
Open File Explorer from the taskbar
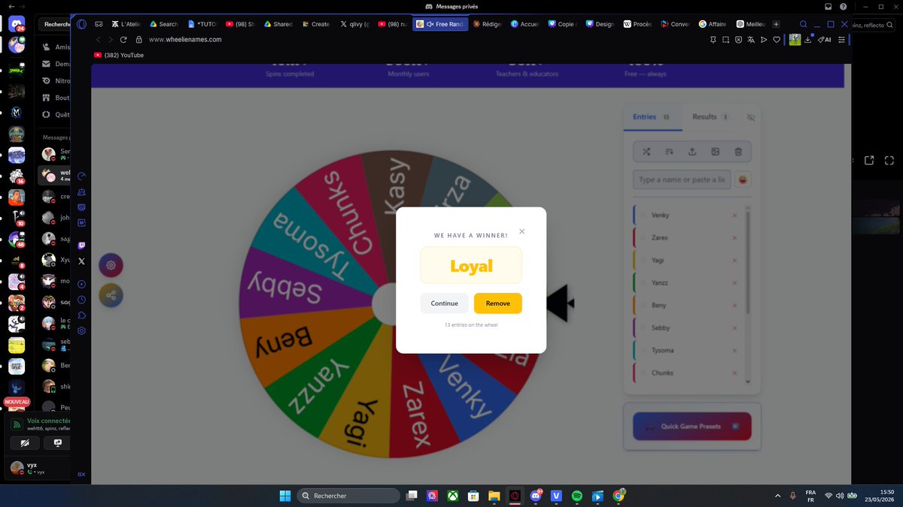(494, 496)
